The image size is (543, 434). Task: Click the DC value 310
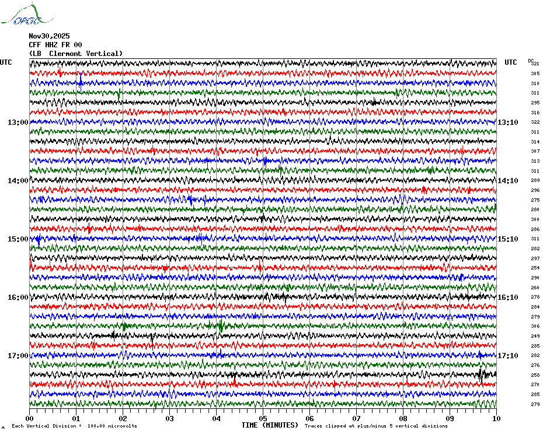[x=535, y=83]
